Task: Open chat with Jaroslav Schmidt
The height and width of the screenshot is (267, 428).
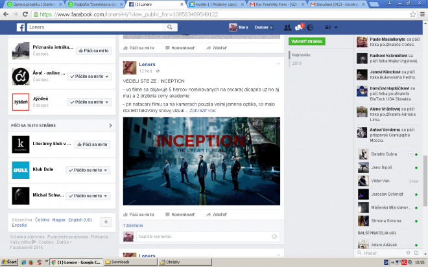Action: 388,194
